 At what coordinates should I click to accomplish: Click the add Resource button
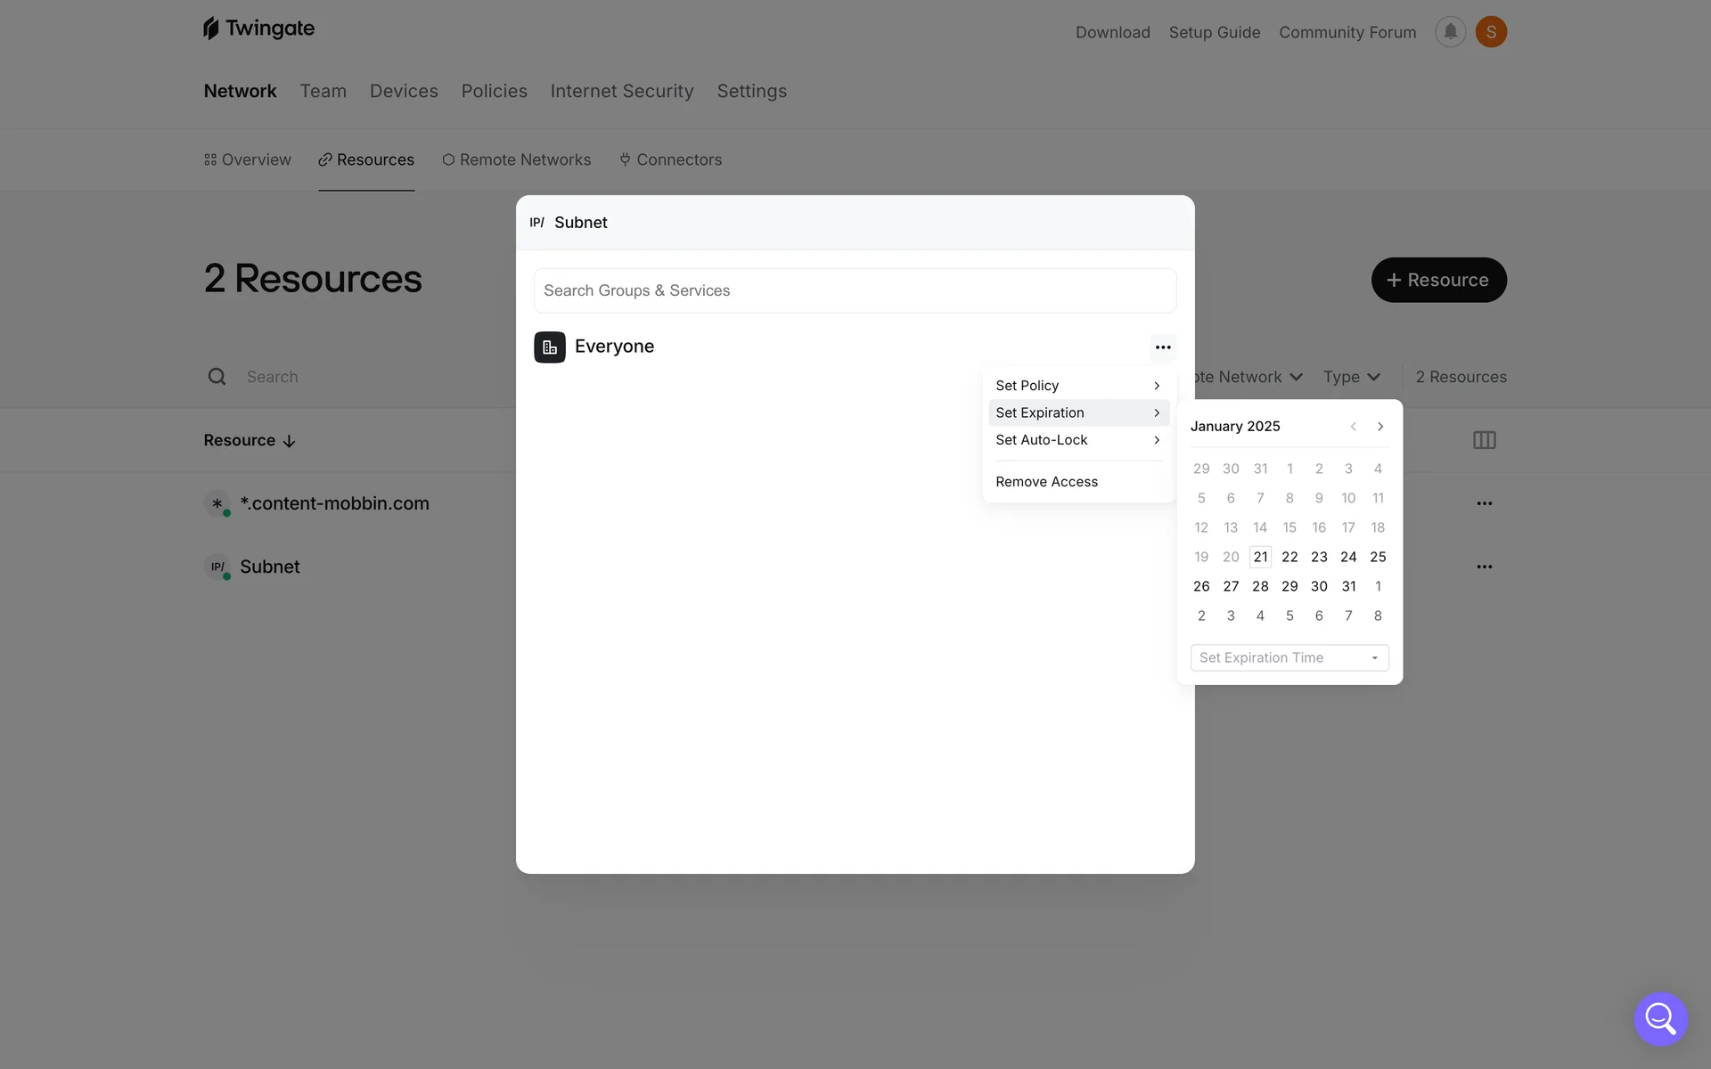(1438, 280)
